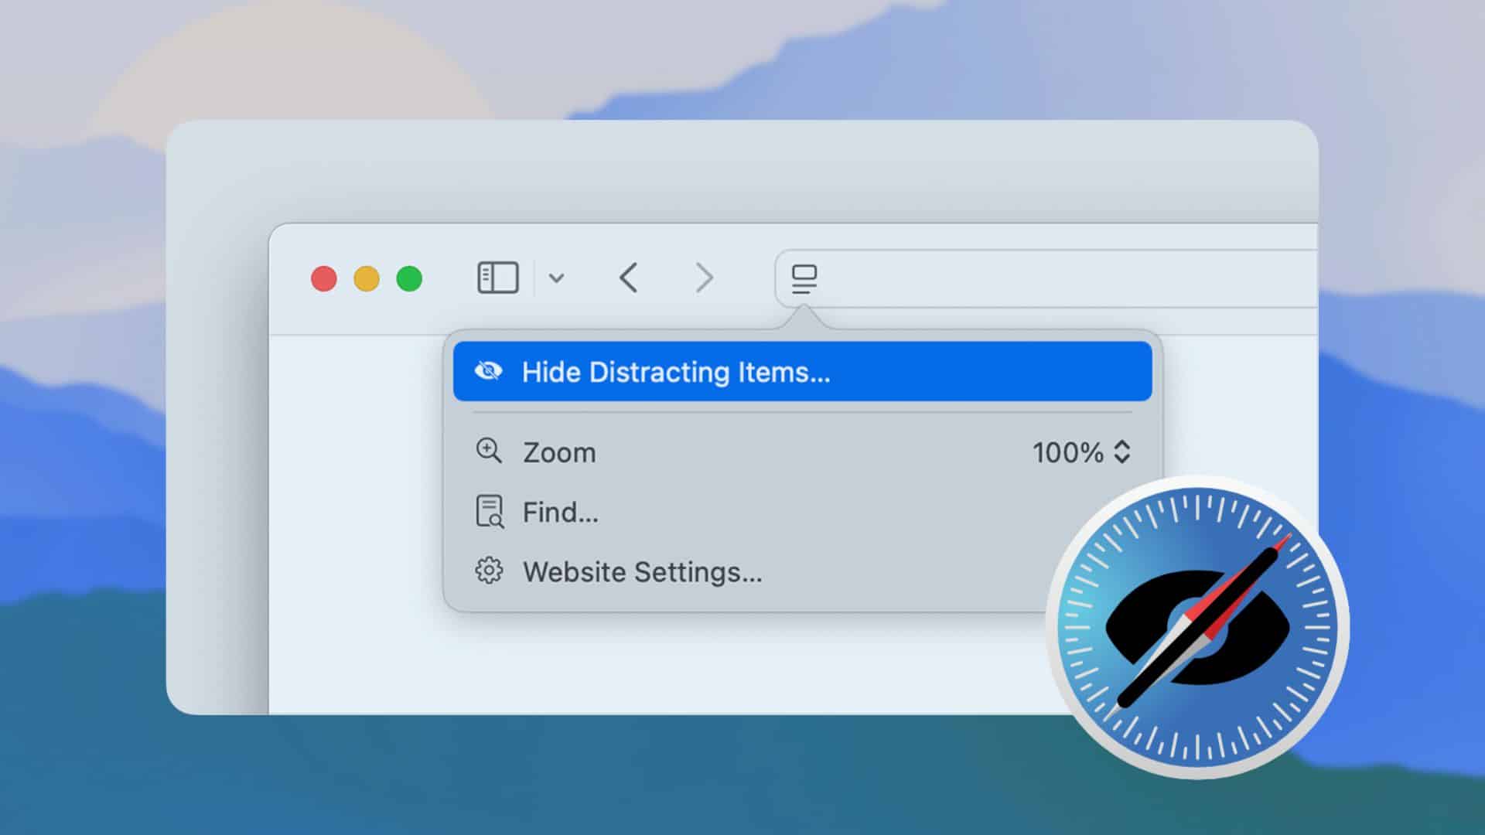Image resolution: width=1485 pixels, height=835 pixels.
Task: Expand the chevron next to the sidebar button
Action: 556,278
